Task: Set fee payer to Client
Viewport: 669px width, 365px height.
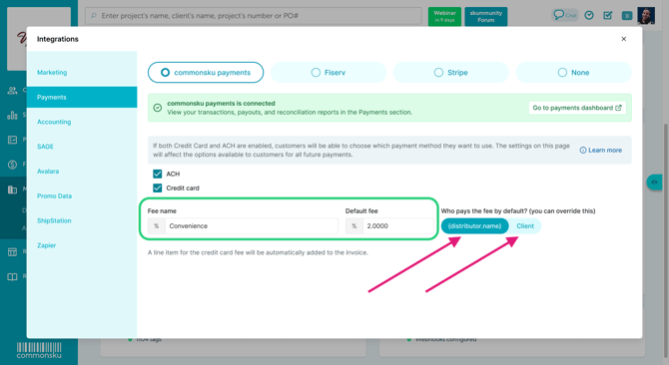Action: click(525, 225)
